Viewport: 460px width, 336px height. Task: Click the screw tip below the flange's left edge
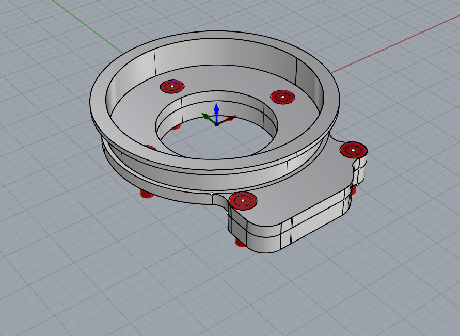tap(147, 195)
